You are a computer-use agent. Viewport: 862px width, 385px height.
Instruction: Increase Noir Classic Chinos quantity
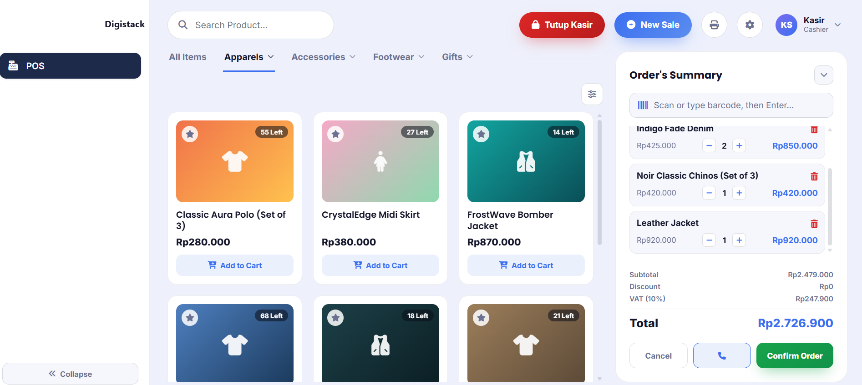(x=739, y=193)
